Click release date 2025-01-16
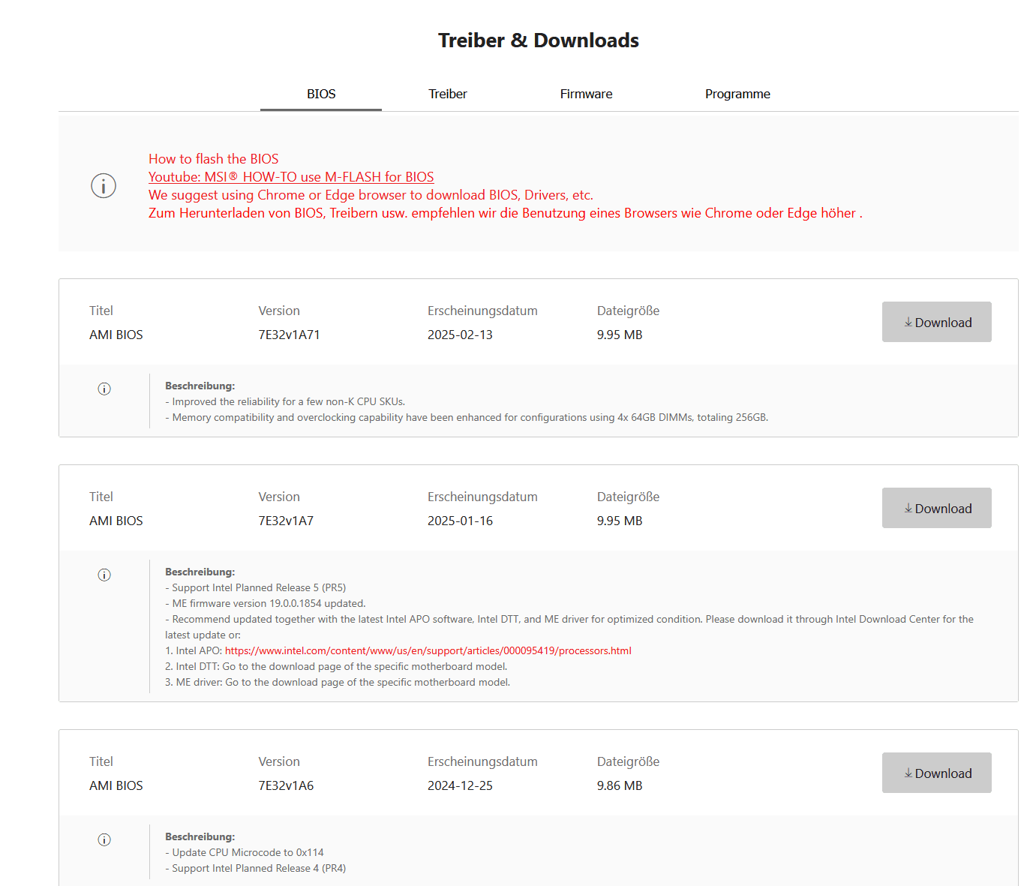Viewport: 1033px width, 886px height. point(460,521)
